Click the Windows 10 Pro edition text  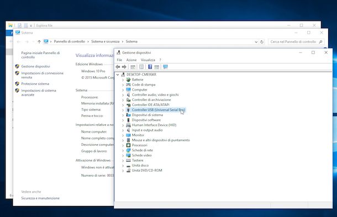tap(93, 71)
